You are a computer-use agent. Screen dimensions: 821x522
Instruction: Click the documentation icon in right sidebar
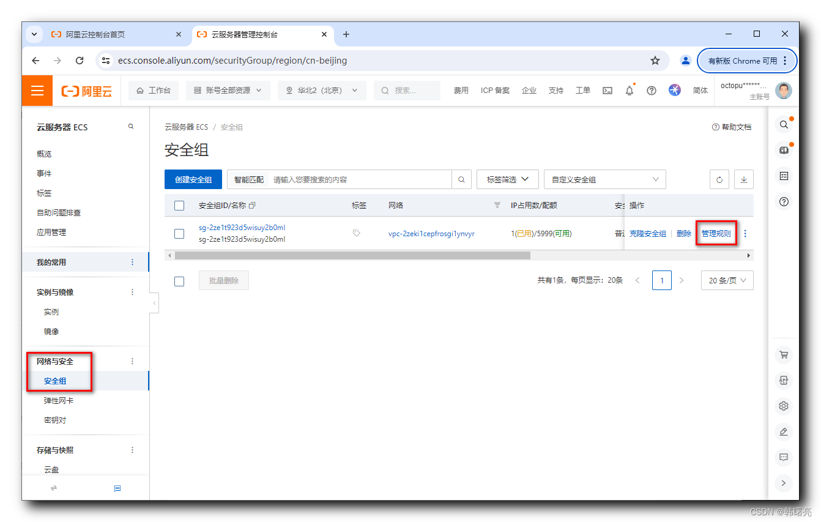tap(784, 150)
